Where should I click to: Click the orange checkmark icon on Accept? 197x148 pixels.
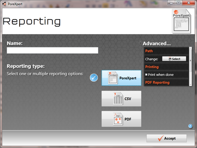161,138
